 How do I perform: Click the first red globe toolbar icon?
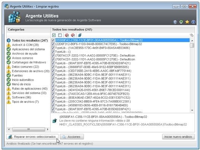(67, 35)
